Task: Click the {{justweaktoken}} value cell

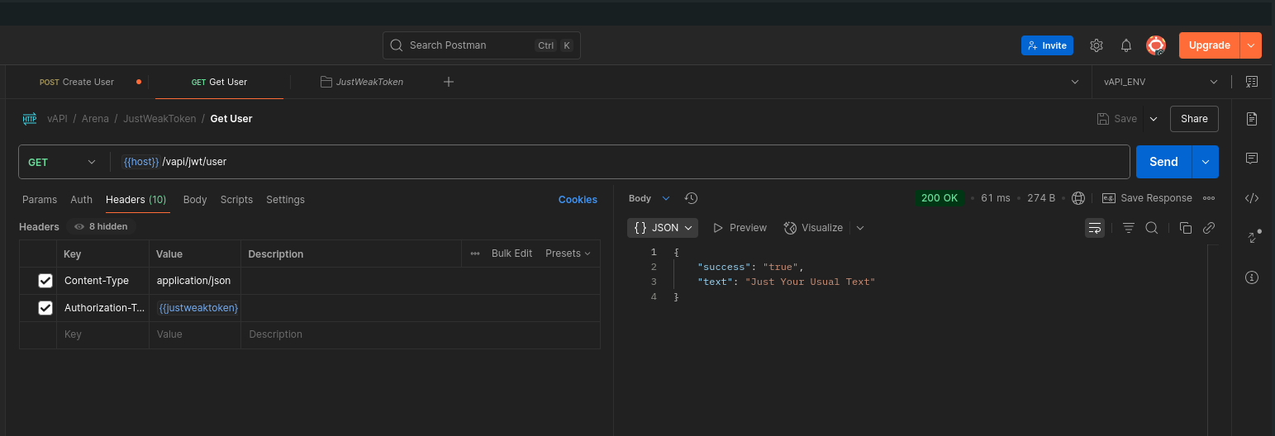Action: pyautogui.click(x=195, y=308)
